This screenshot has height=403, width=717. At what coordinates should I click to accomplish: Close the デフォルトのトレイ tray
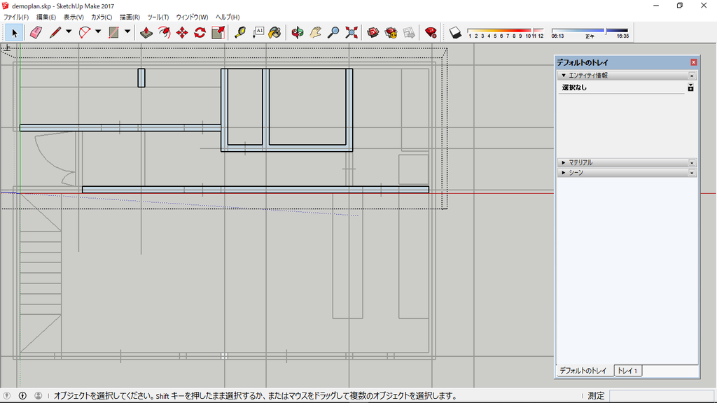pyautogui.click(x=694, y=62)
